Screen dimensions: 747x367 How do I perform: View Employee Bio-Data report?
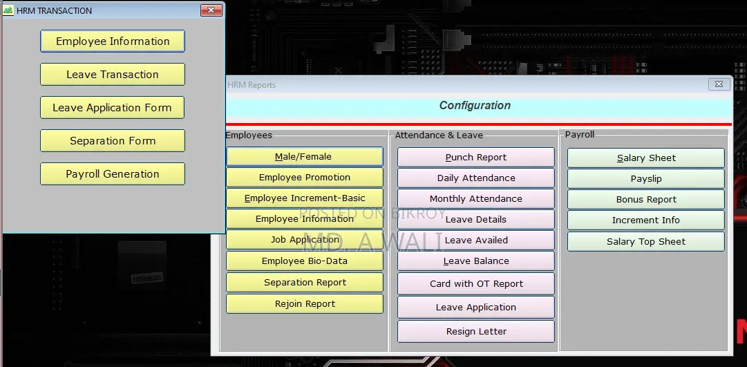pos(305,261)
